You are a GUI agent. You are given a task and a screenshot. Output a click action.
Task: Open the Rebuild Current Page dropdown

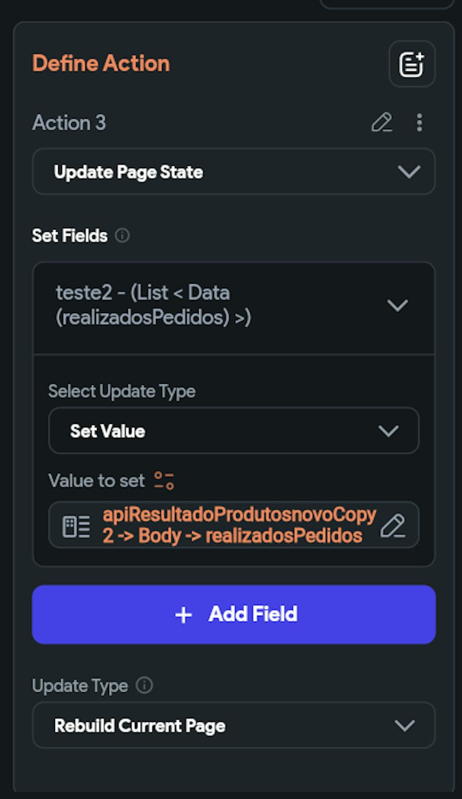[233, 725]
